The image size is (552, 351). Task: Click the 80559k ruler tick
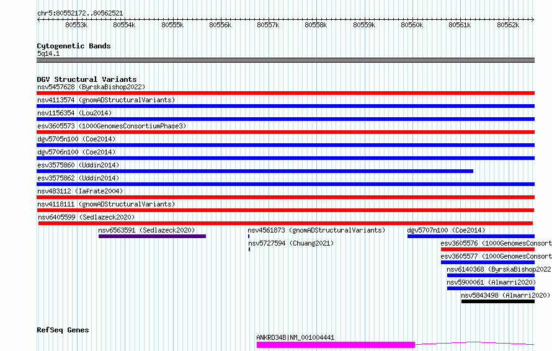tap(364, 25)
